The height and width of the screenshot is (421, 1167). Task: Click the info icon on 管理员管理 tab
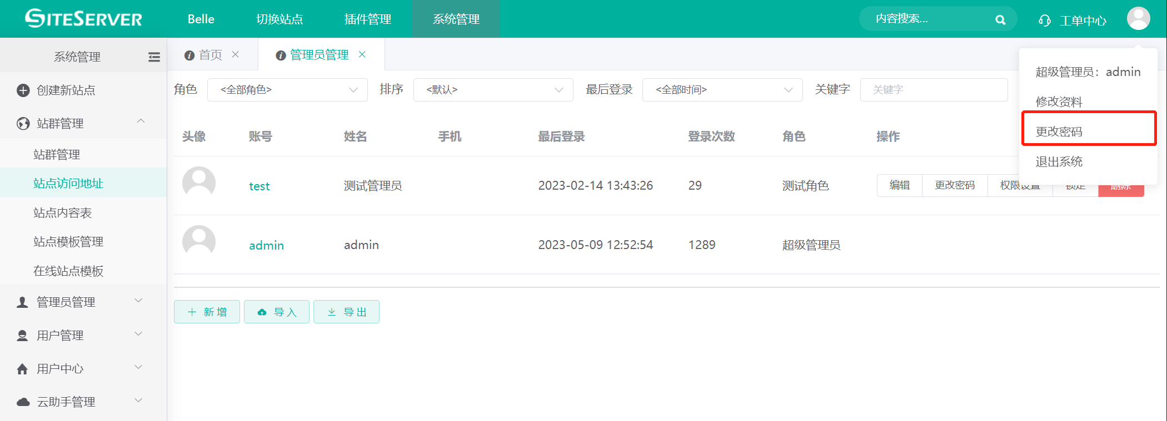click(x=281, y=55)
